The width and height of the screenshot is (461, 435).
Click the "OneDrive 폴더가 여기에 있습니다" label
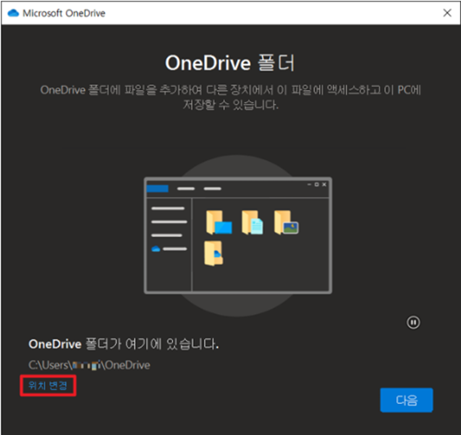pyautogui.click(x=124, y=344)
